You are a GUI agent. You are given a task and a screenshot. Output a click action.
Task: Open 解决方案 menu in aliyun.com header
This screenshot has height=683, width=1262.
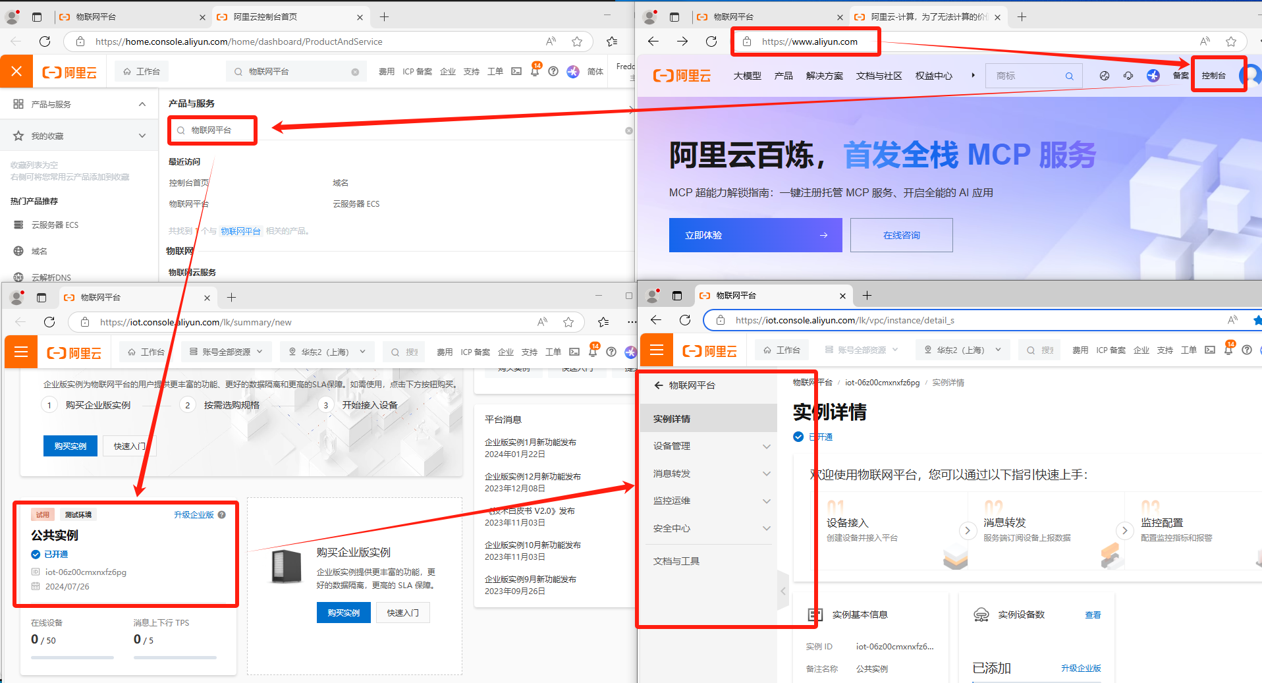pos(824,76)
